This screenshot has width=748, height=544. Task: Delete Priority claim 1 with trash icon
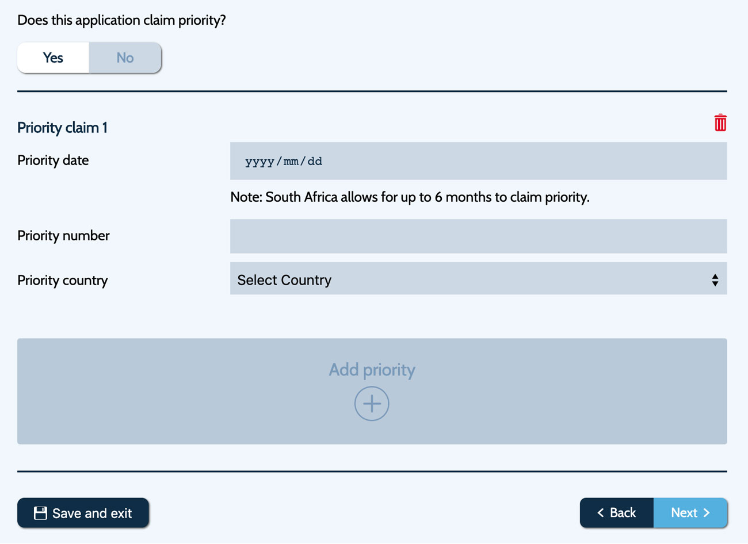720,122
